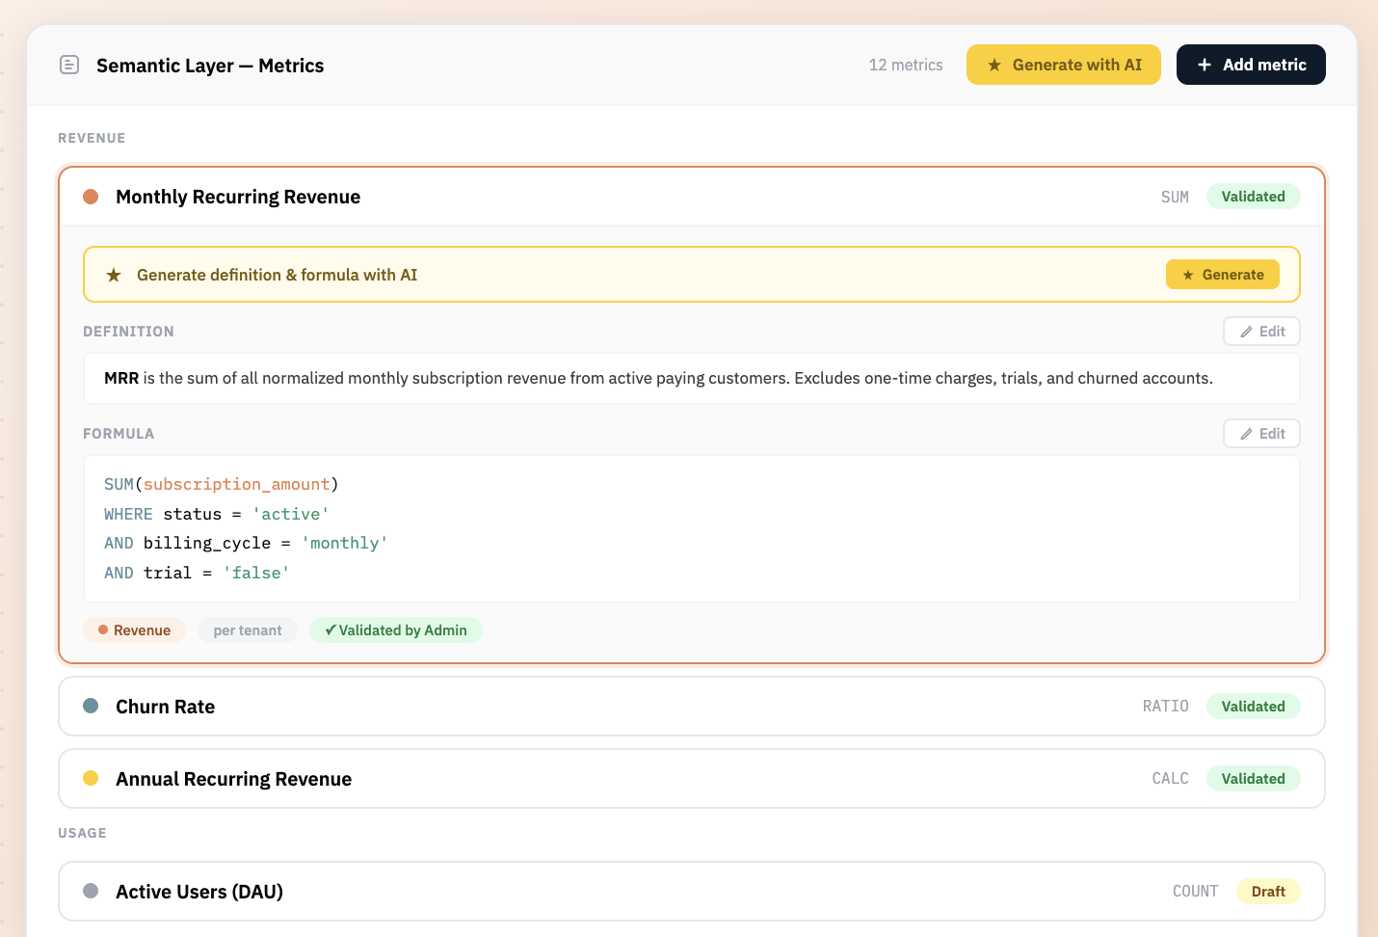
Task: Expand the Annual Recurring Revenue metric
Action: [692, 779]
